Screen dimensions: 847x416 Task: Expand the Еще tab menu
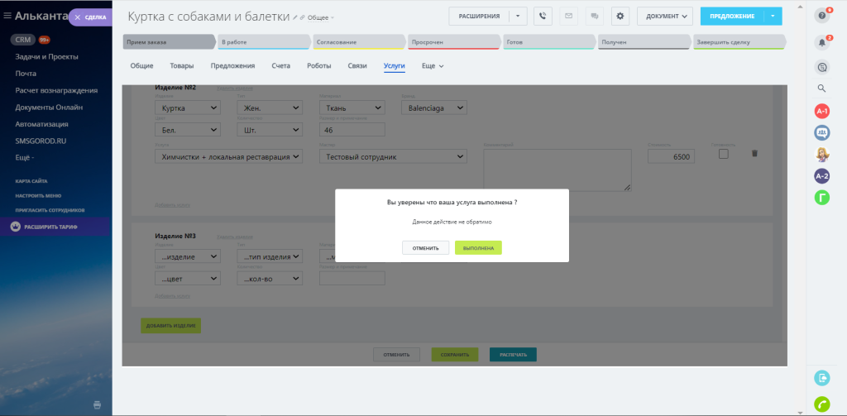pyautogui.click(x=433, y=66)
